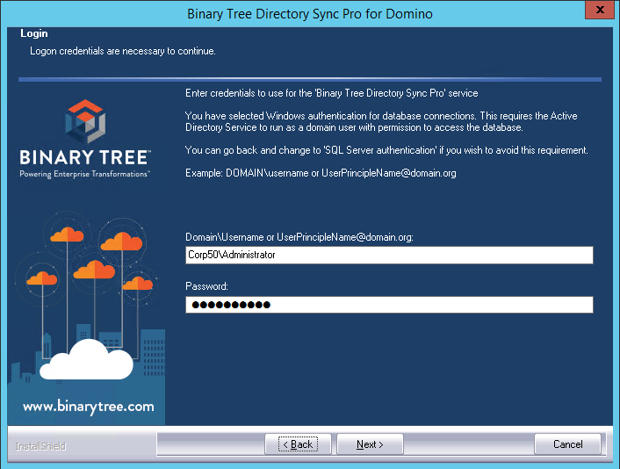Click the 'Login' heading text

click(x=34, y=33)
